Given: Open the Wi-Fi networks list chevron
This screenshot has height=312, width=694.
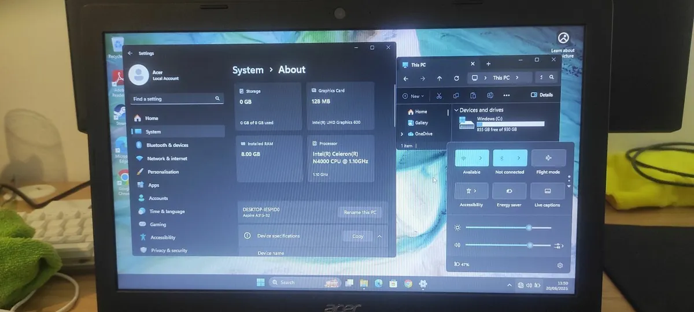Looking at the screenshot, I should coord(481,158).
